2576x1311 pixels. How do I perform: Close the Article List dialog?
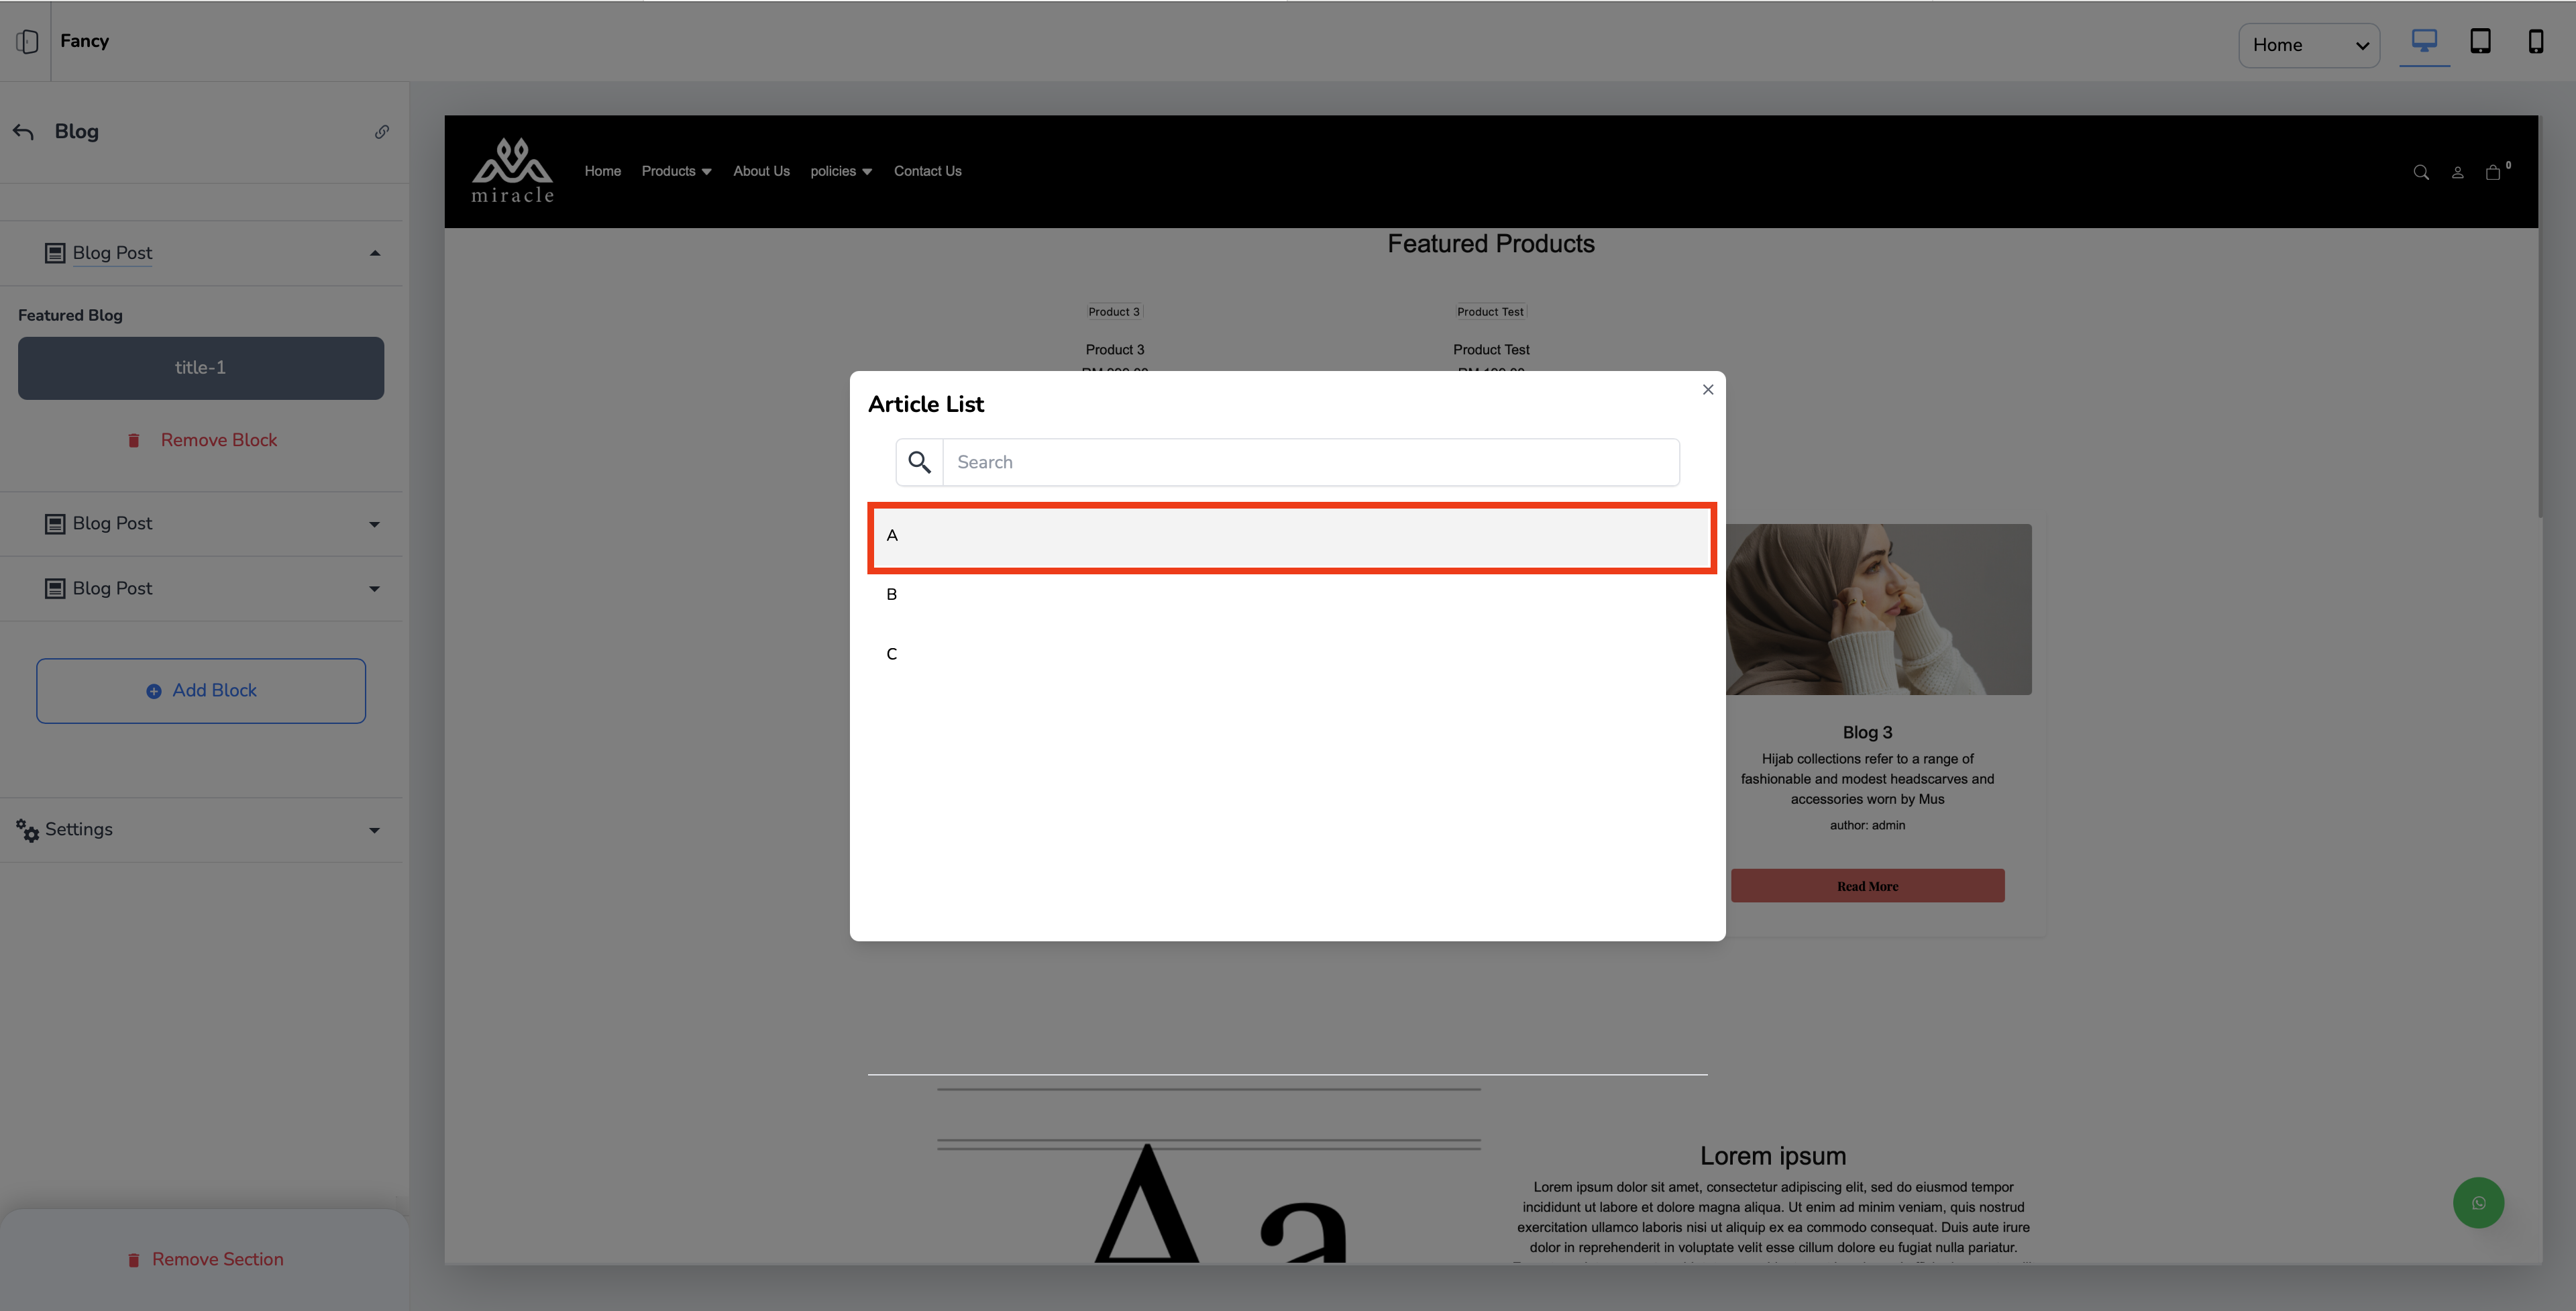tap(1708, 390)
